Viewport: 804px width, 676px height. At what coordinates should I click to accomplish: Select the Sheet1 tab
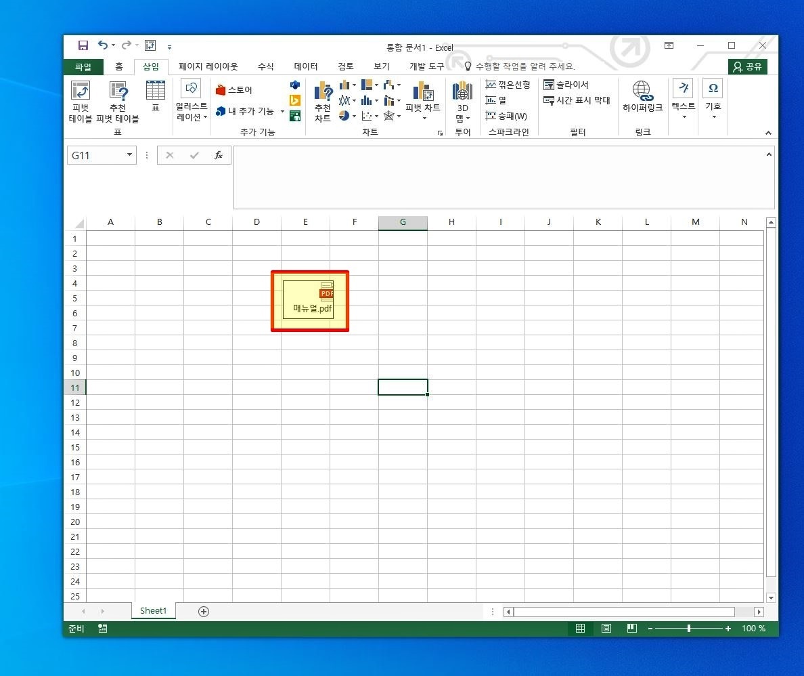point(154,611)
